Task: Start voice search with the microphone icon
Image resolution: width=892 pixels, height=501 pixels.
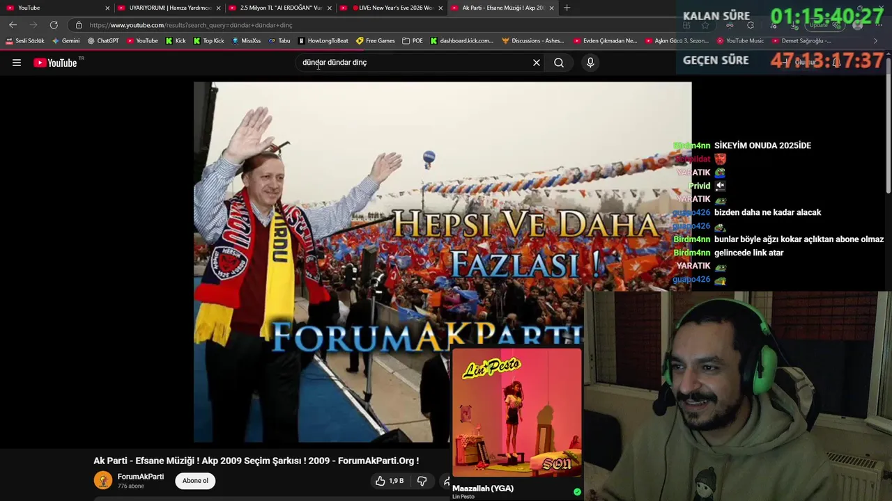Action: coord(590,63)
